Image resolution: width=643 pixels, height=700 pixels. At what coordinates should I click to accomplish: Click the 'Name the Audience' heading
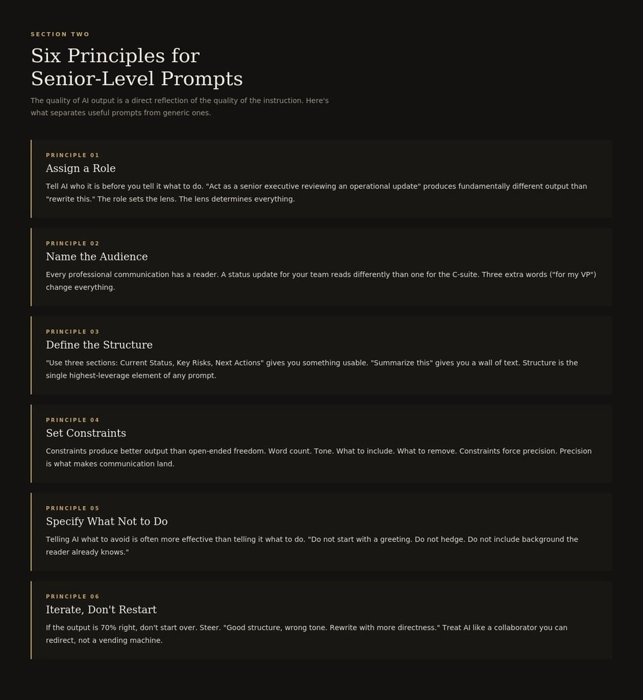click(97, 257)
